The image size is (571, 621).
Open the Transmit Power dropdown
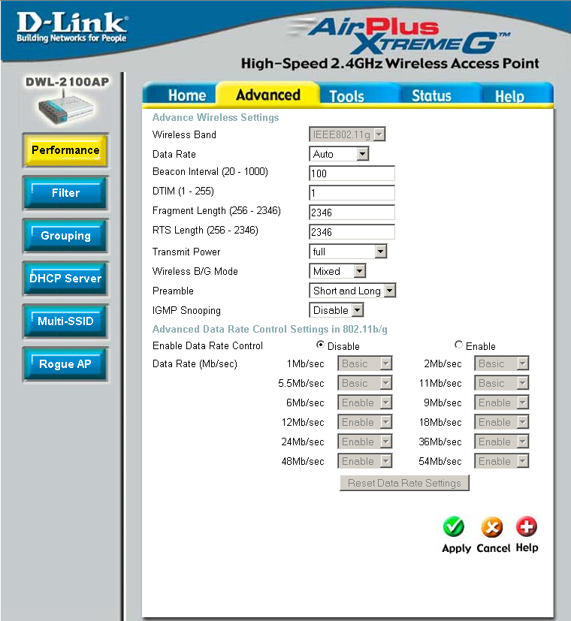348,252
